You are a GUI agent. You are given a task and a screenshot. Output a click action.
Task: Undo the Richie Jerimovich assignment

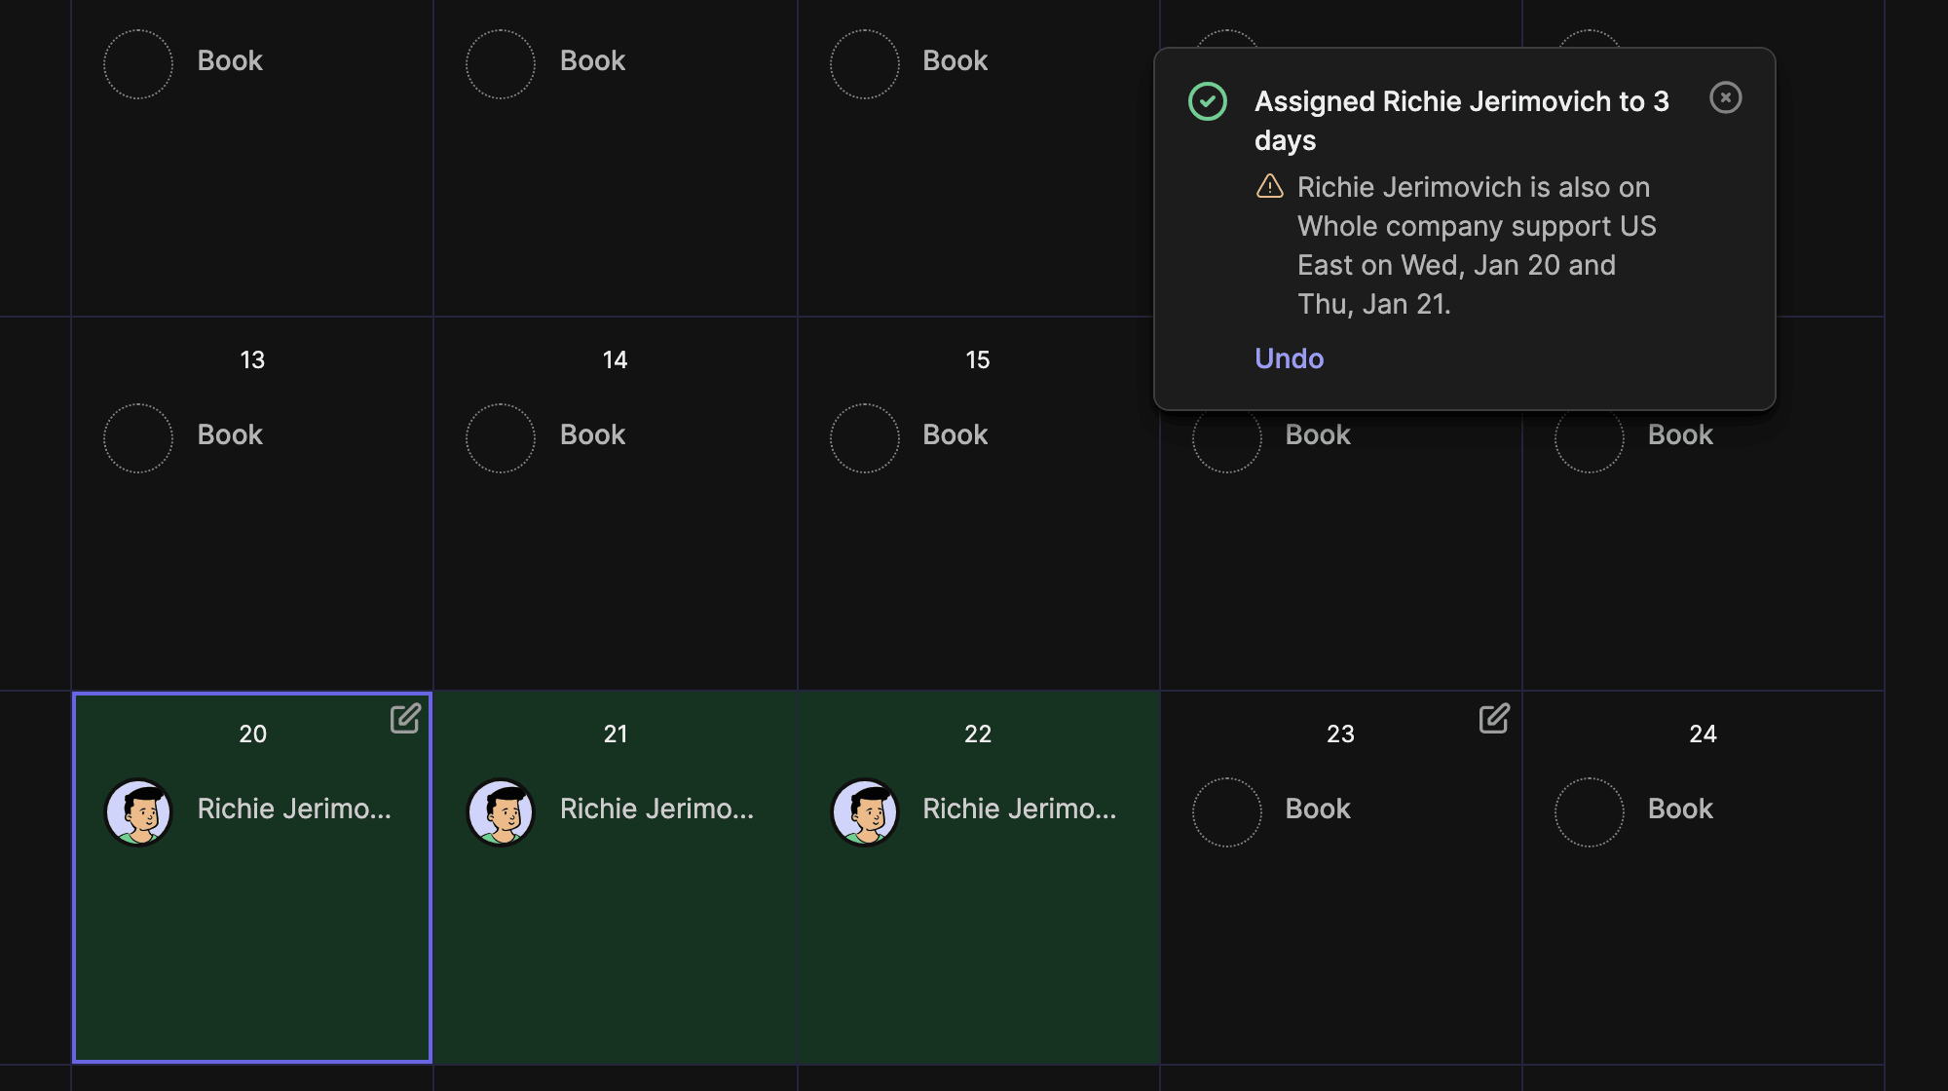pyautogui.click(x=1289, y=358)
